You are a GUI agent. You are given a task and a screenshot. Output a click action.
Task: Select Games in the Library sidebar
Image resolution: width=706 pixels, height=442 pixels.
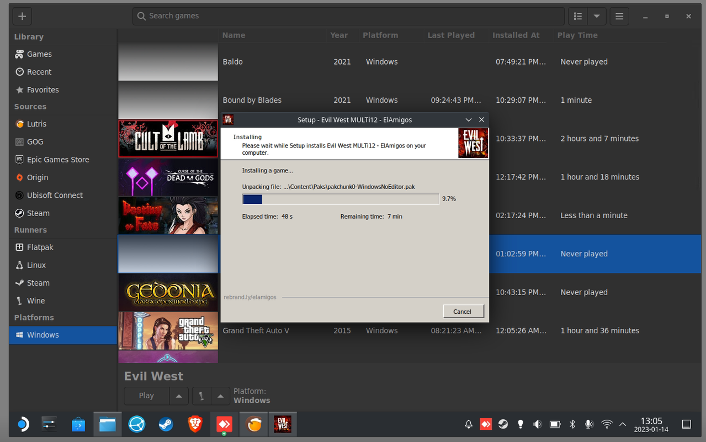(x=63, y=54)
